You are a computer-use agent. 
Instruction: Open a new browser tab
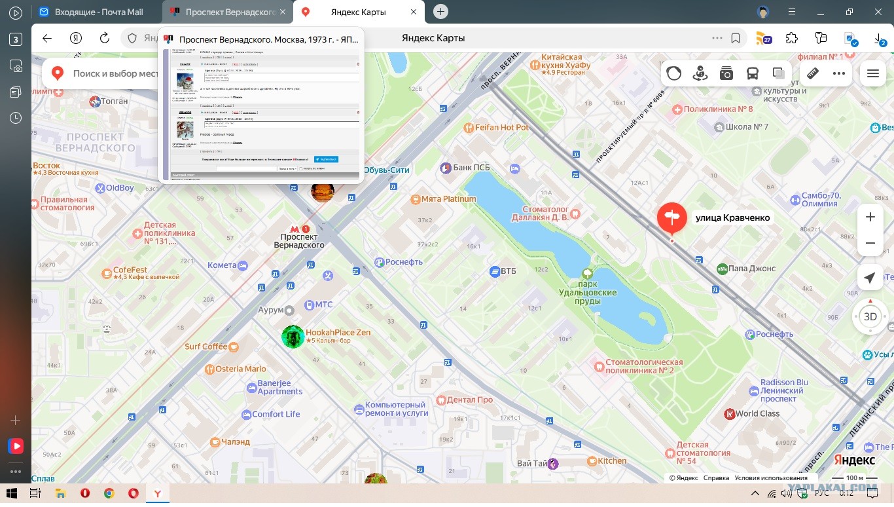pyautogui.click(x=441, y=12)
